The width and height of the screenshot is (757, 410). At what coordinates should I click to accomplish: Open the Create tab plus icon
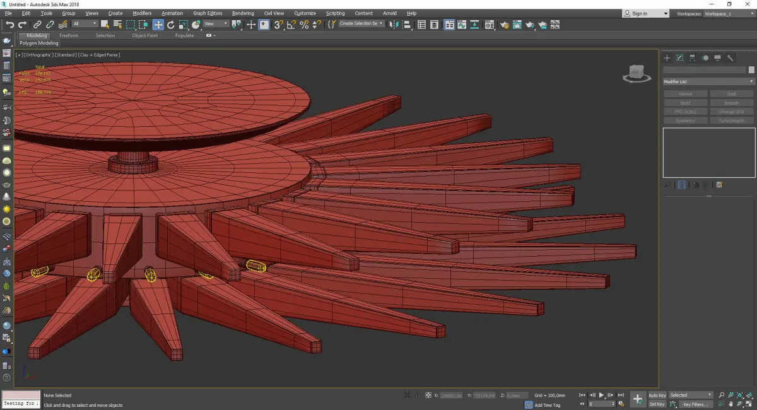[x=667, y=58]
